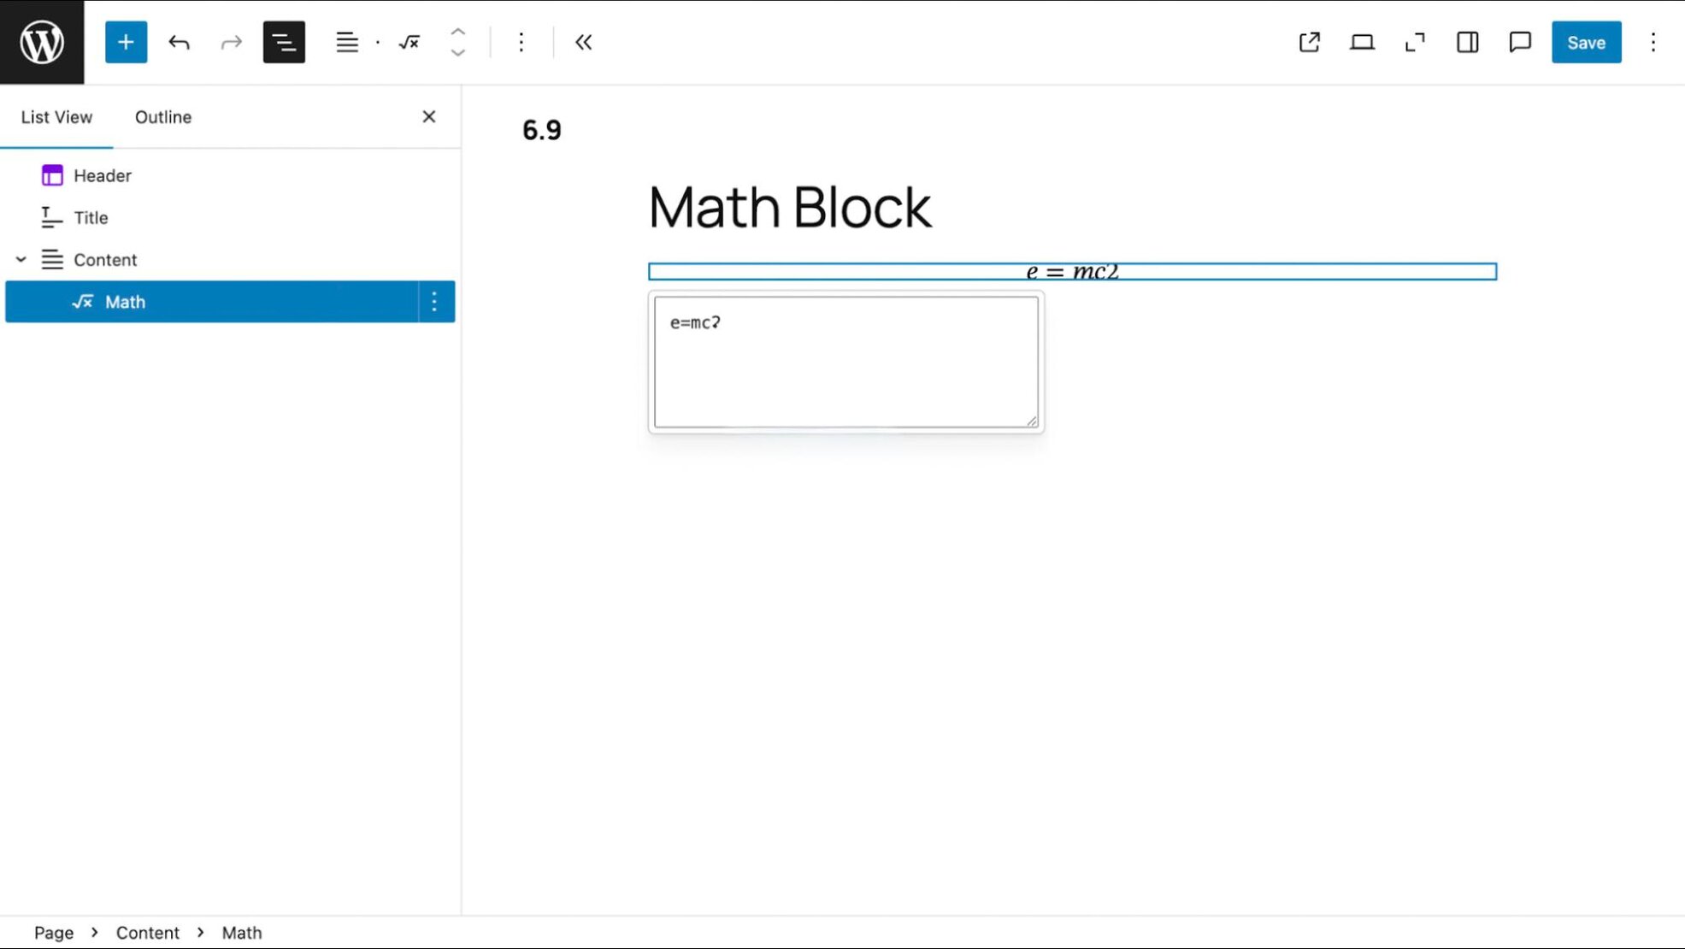This screenshot has height=949, width=1685.
Task: Open preview in new tab
Action: (1309, 42)
